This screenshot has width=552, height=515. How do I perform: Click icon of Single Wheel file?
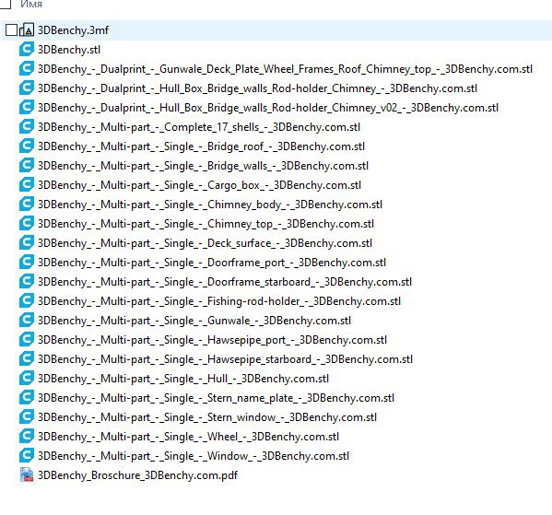[27, 437]
